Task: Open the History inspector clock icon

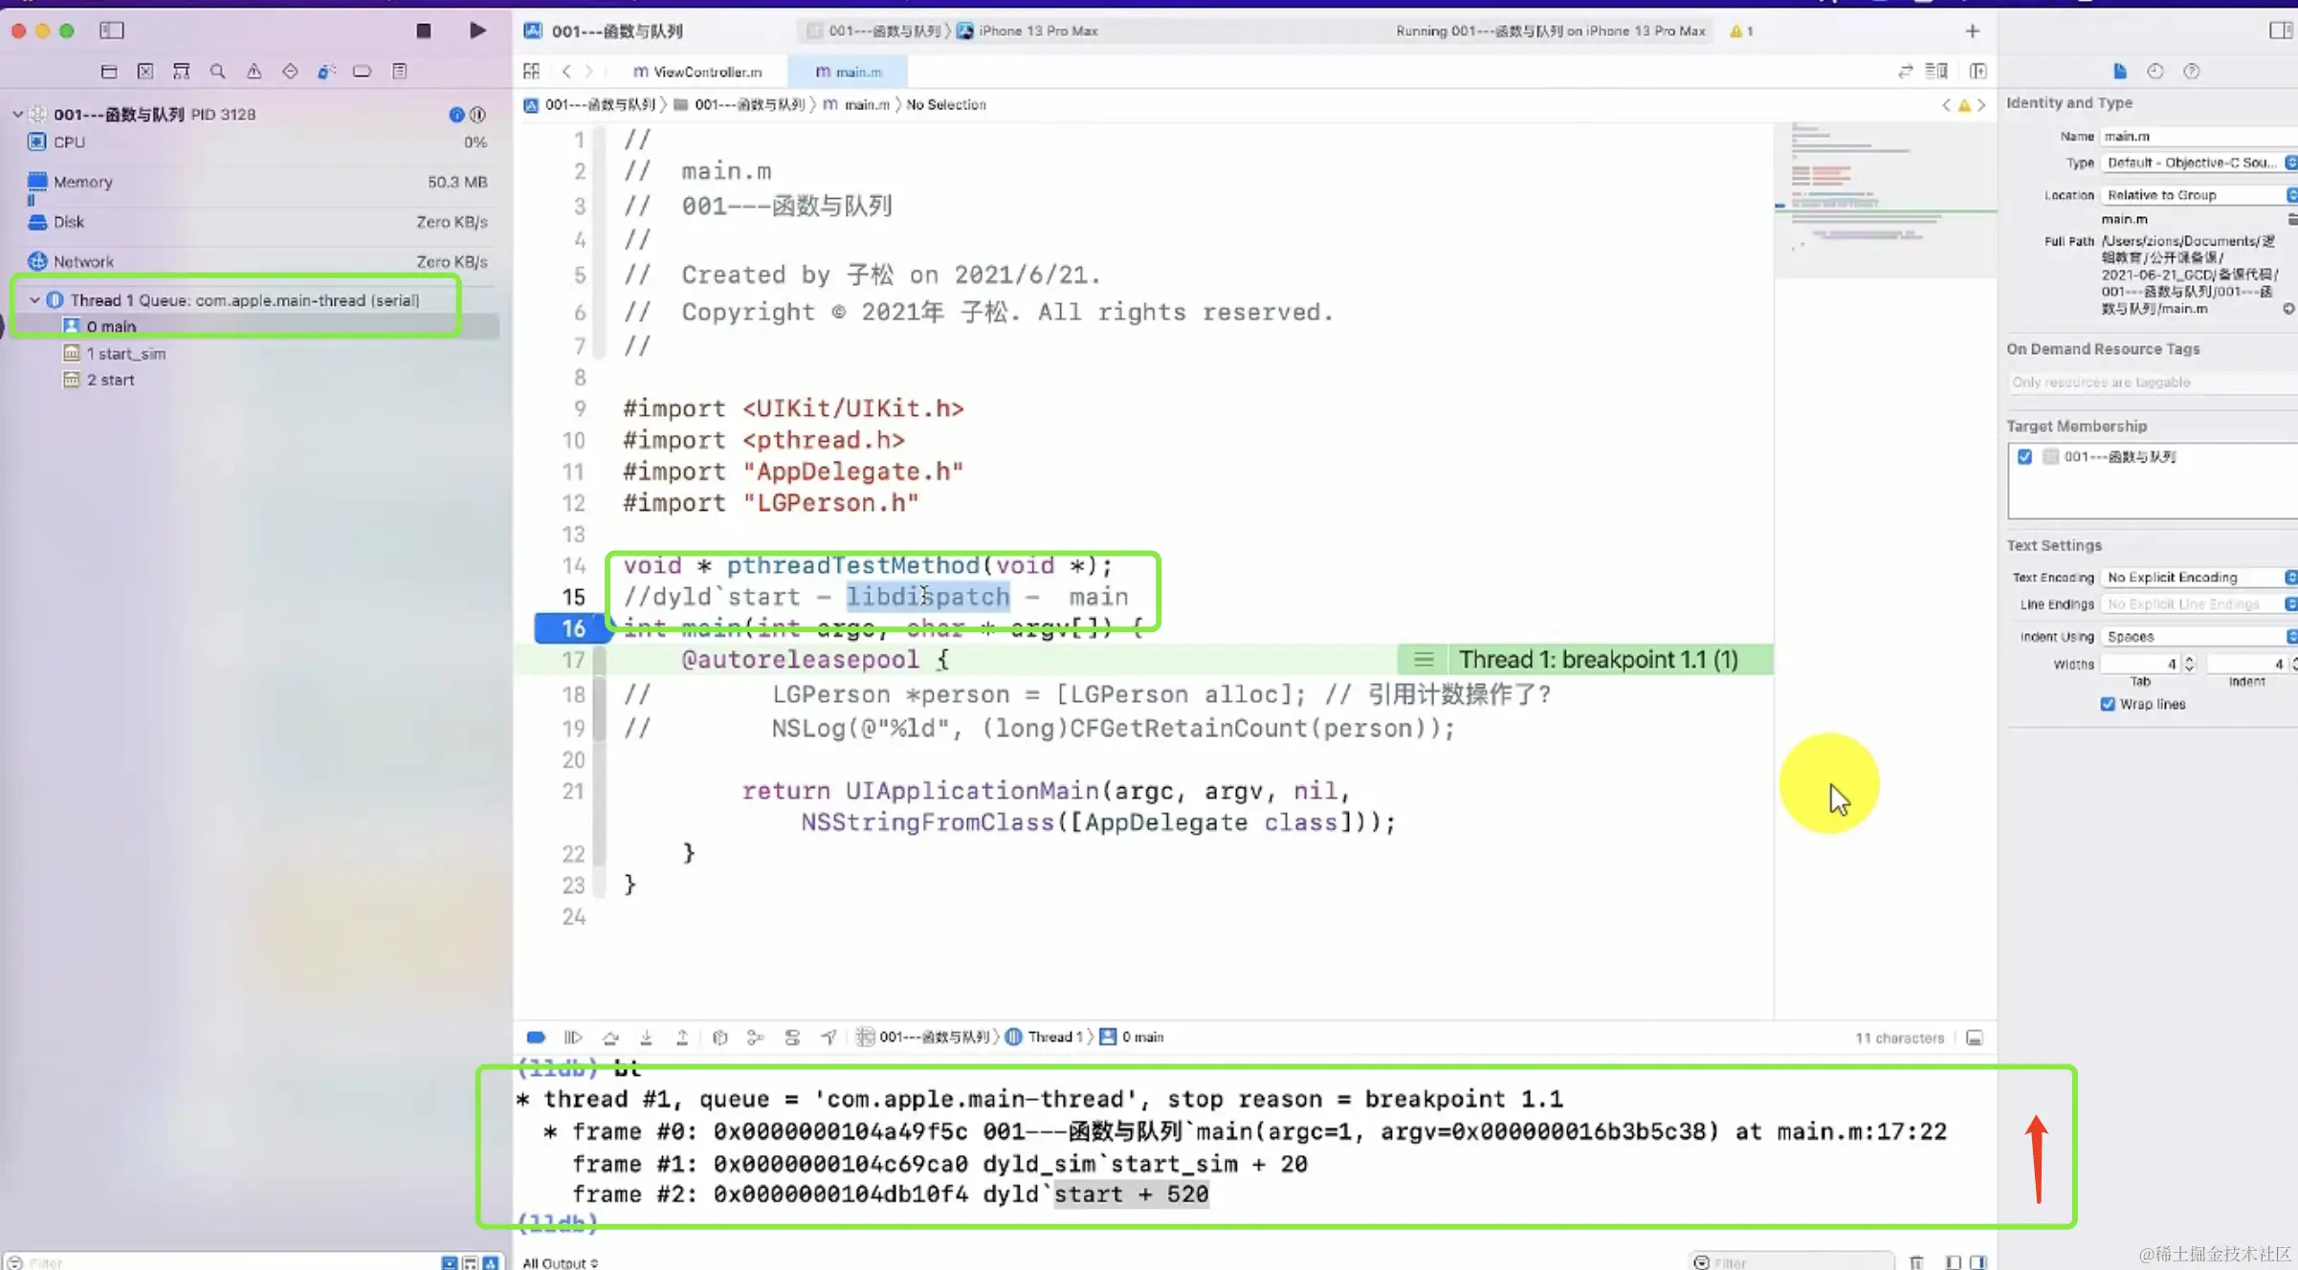Action: [2155, 71]
